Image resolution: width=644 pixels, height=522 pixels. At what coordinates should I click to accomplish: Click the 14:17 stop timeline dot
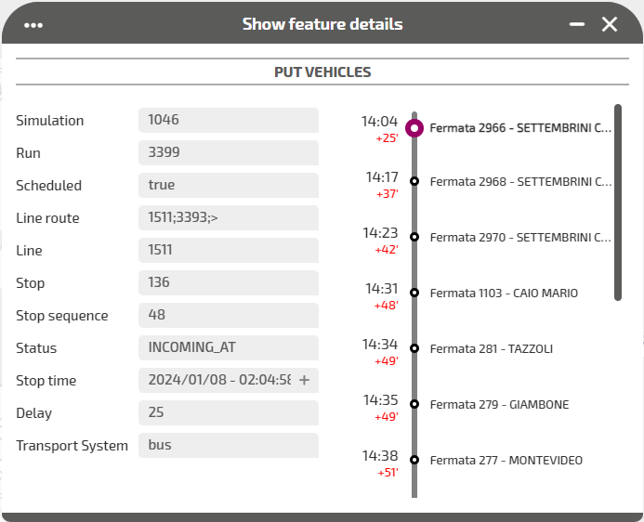point(414,181)
